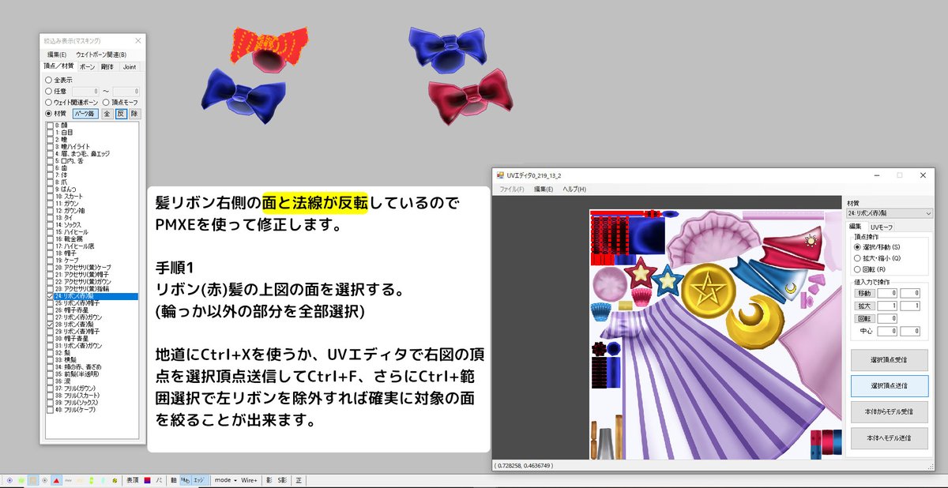Viewport: 948px width, 488px height.
Task: Click the 除 clear button
Action: (x=134, y=113)
